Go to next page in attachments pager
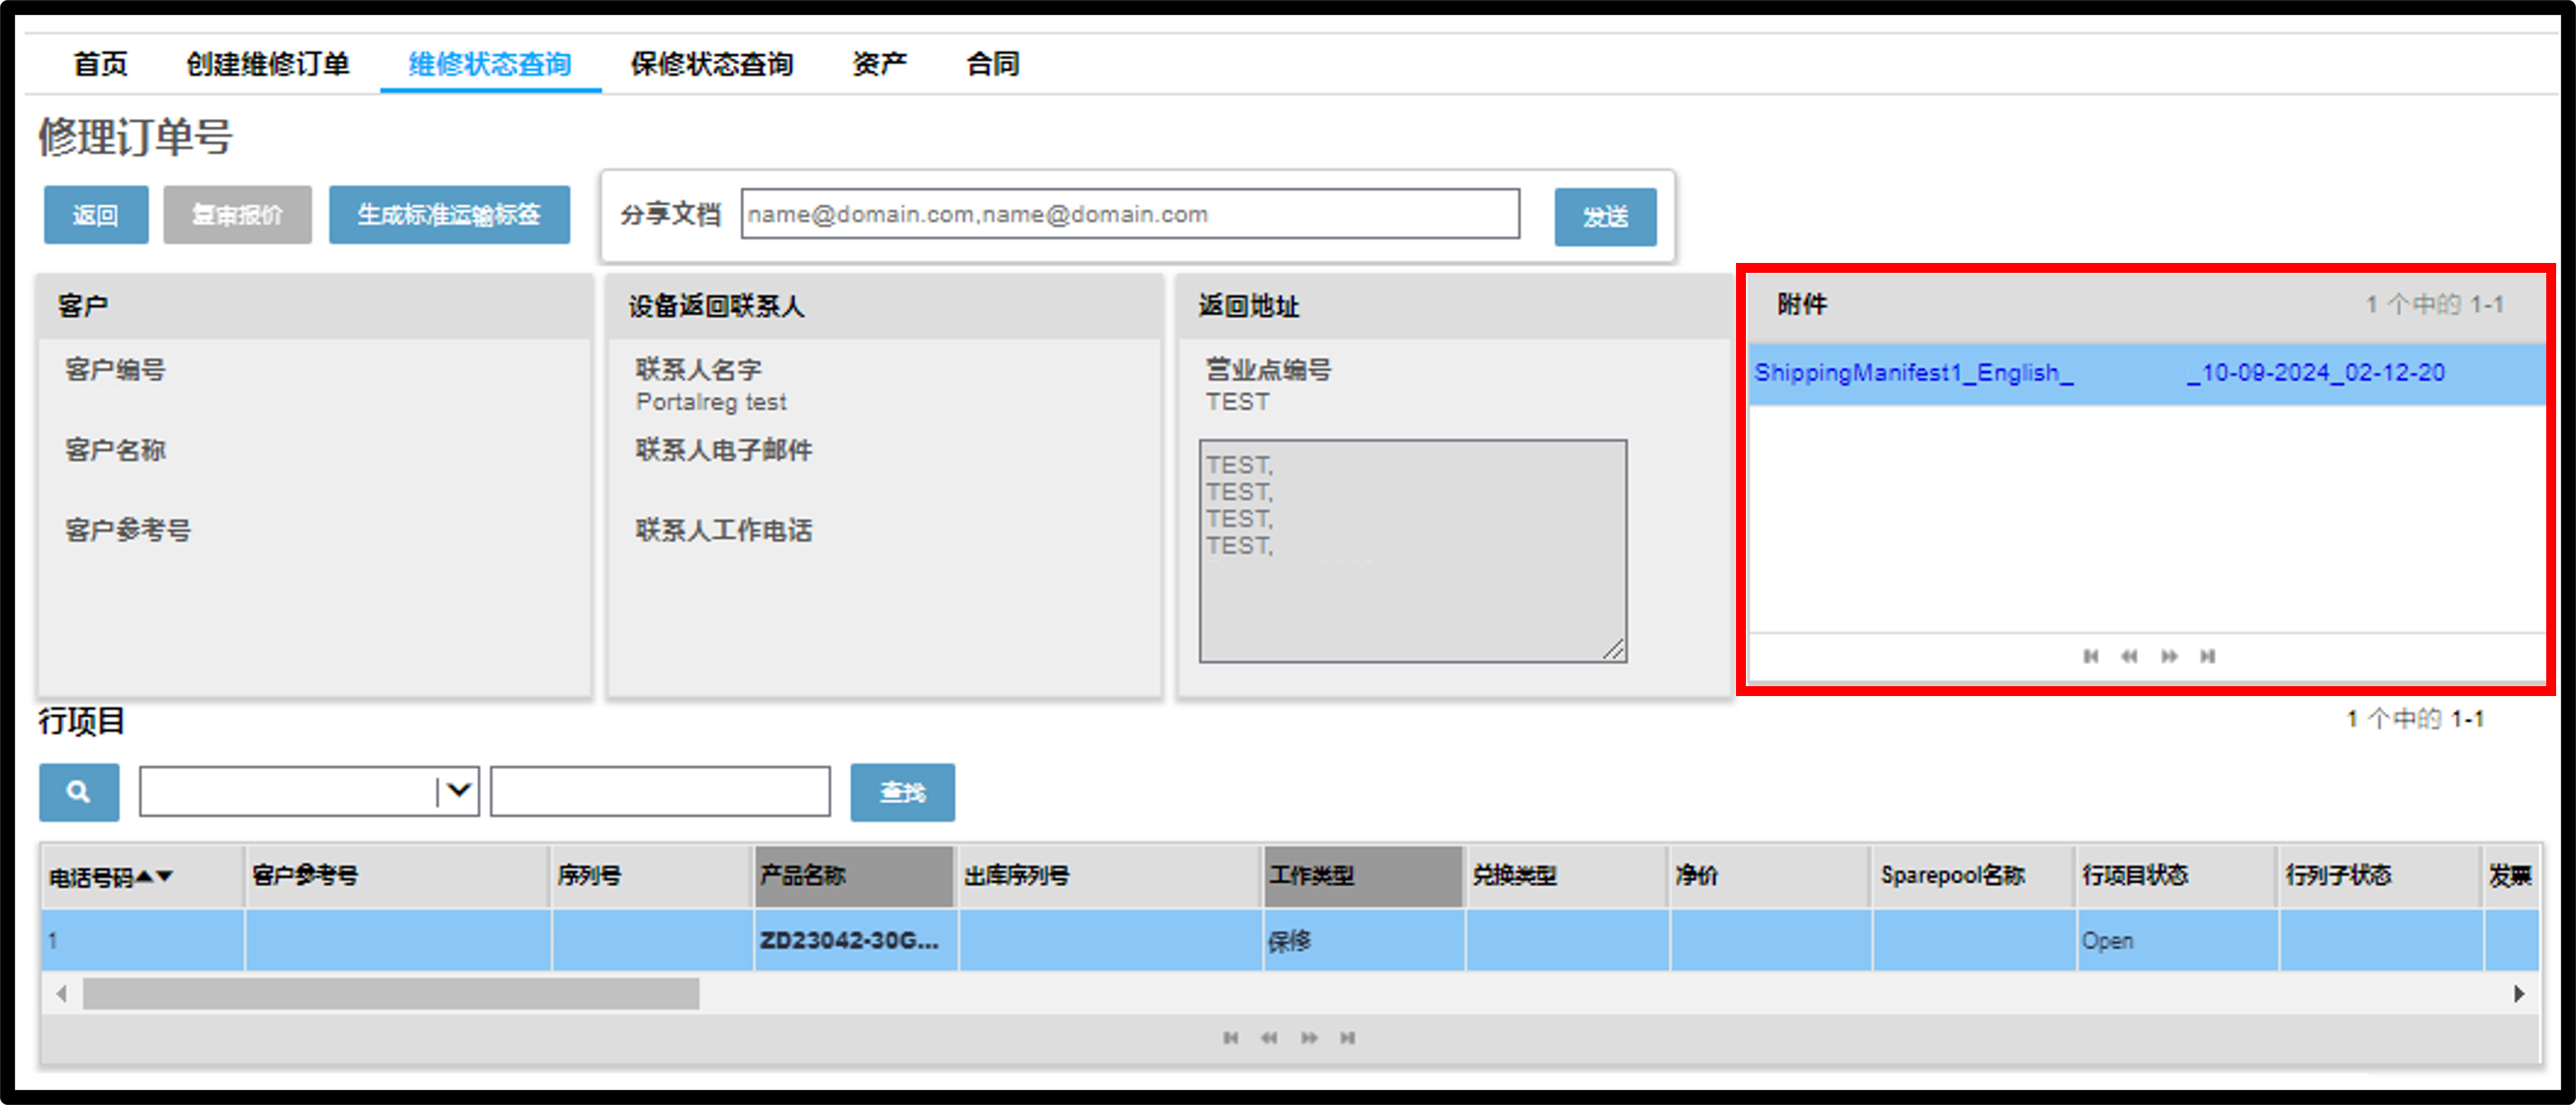 tap(2169, 656)
